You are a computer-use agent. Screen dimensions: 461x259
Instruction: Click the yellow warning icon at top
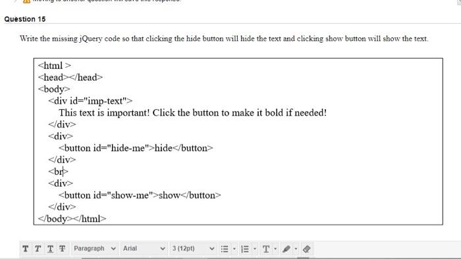26,1
